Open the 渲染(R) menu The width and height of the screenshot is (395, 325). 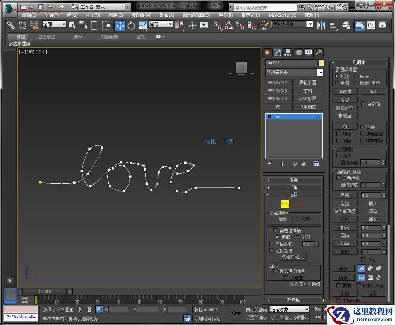pyautogui.click(x=225, y=15)
